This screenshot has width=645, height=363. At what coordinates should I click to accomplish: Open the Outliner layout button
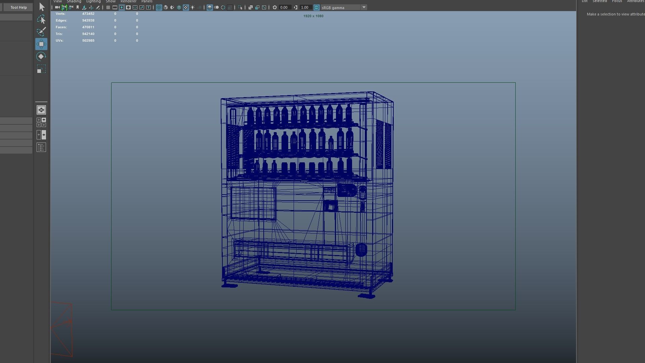coord(41,147)
